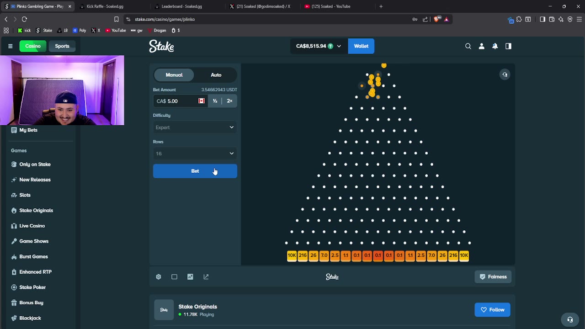This screenshot has width=585, height=329.
Task: Open live stats chart icon
Action: [190, 277]
